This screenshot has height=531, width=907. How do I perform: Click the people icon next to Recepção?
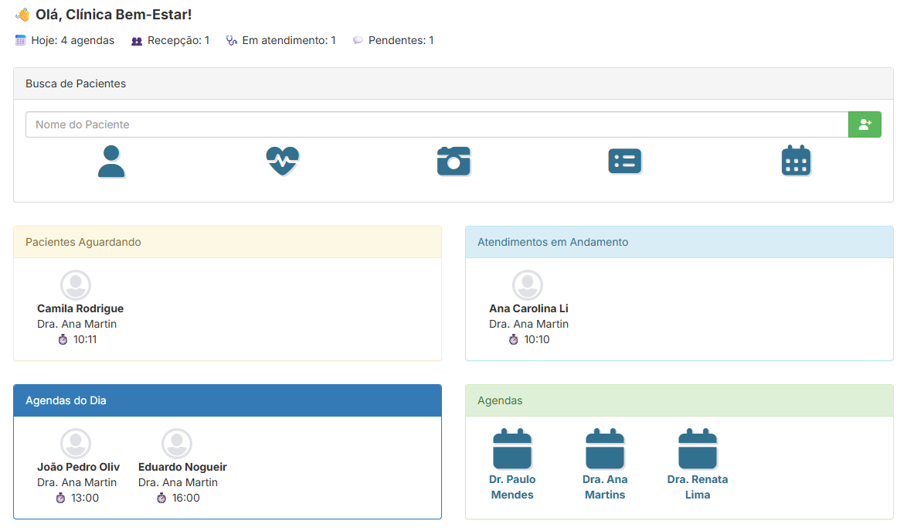(137, 41)
